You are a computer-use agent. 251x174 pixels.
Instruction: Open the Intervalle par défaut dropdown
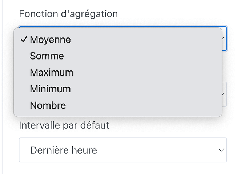click(x=123, y=150)
